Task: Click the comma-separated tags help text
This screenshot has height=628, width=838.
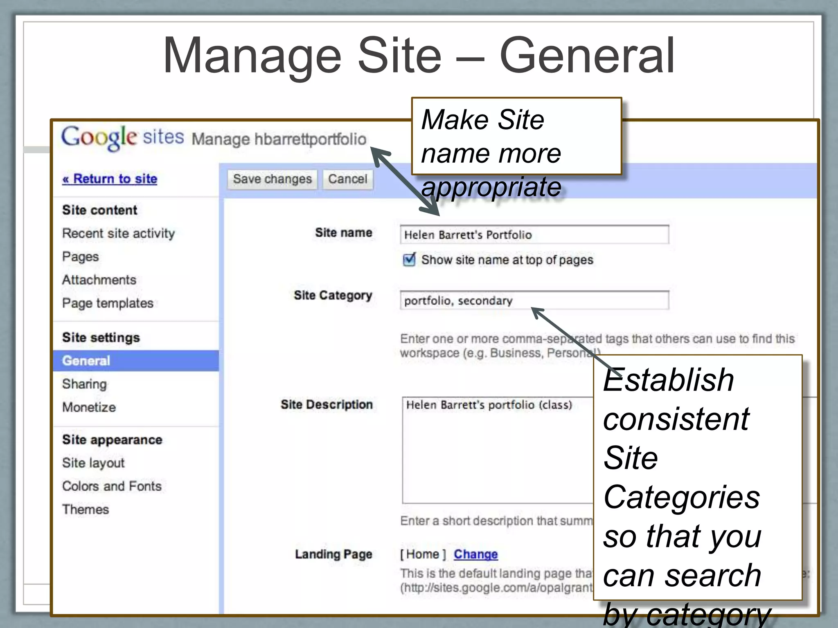Action: tap(597, 346)
